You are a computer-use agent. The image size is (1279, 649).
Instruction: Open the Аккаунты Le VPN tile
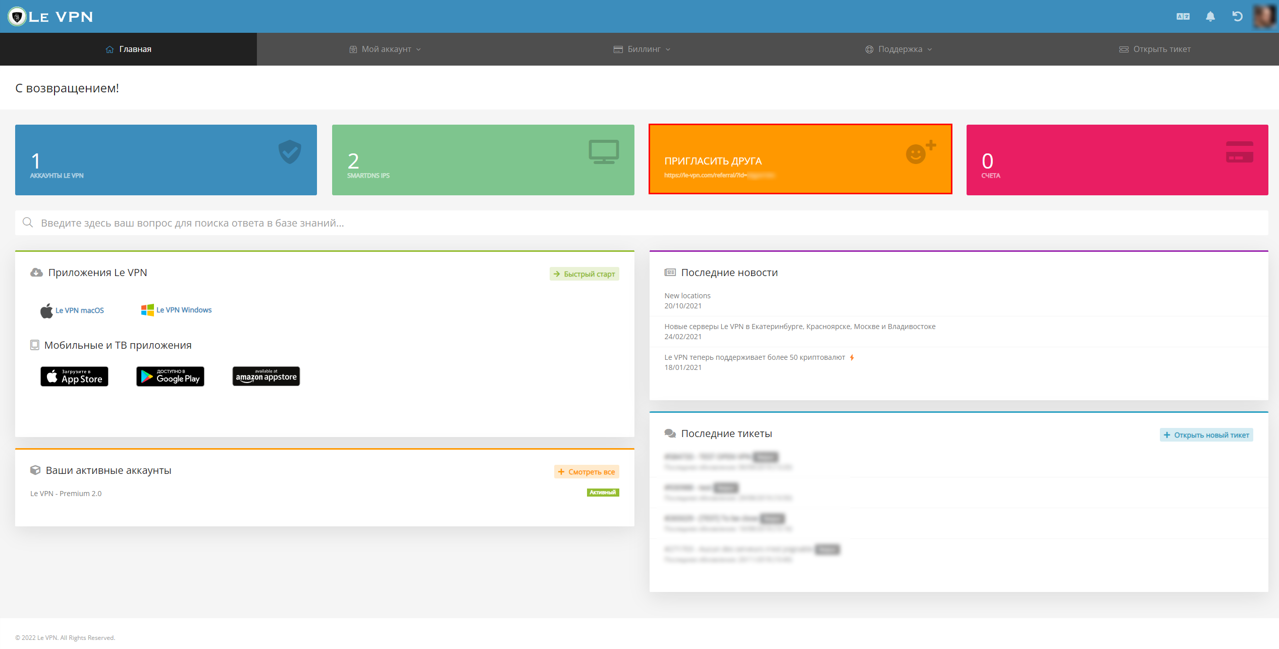166,160
